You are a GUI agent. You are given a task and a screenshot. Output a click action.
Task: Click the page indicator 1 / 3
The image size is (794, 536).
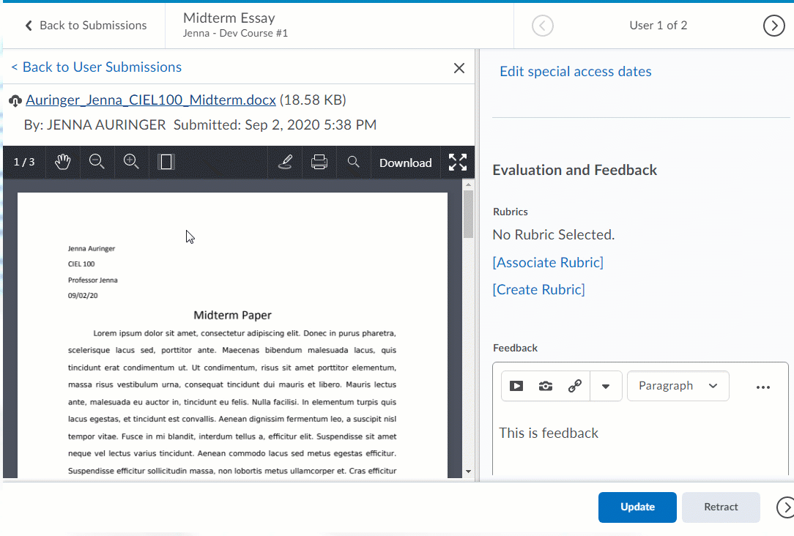tap(24, 162)
